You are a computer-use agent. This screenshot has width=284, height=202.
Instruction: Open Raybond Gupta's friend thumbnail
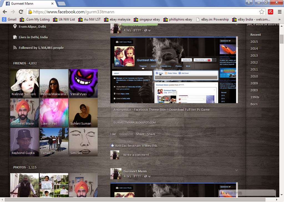pyautogui.click(x=24, y=142)
